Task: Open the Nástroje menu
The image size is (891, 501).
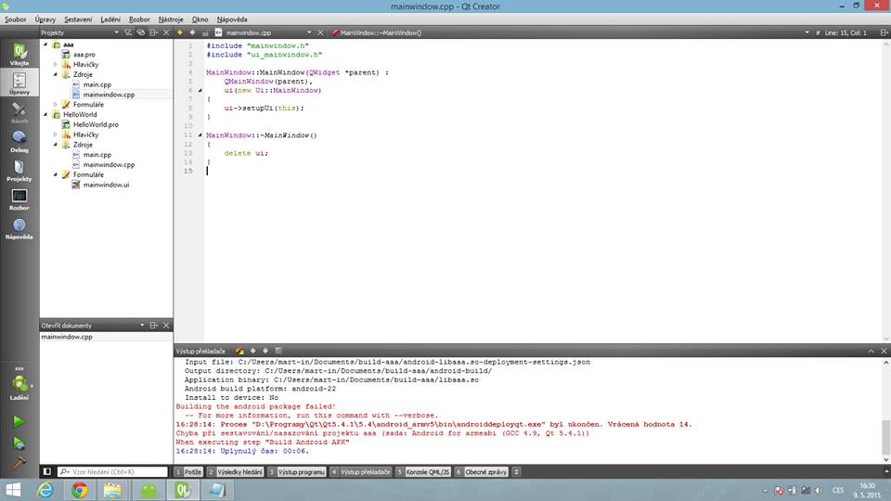Action: click(x=170, y=19)
